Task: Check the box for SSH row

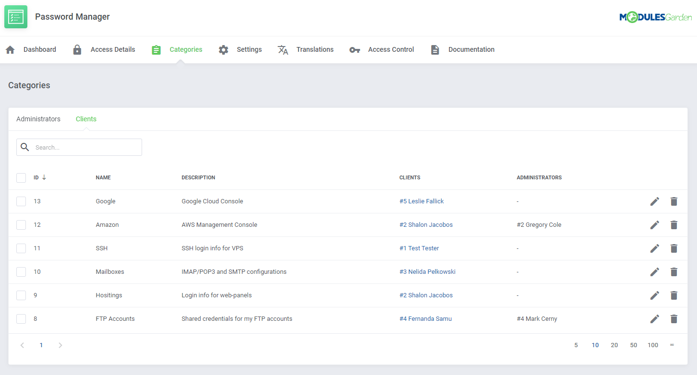Action: click(x=21, y=248)
